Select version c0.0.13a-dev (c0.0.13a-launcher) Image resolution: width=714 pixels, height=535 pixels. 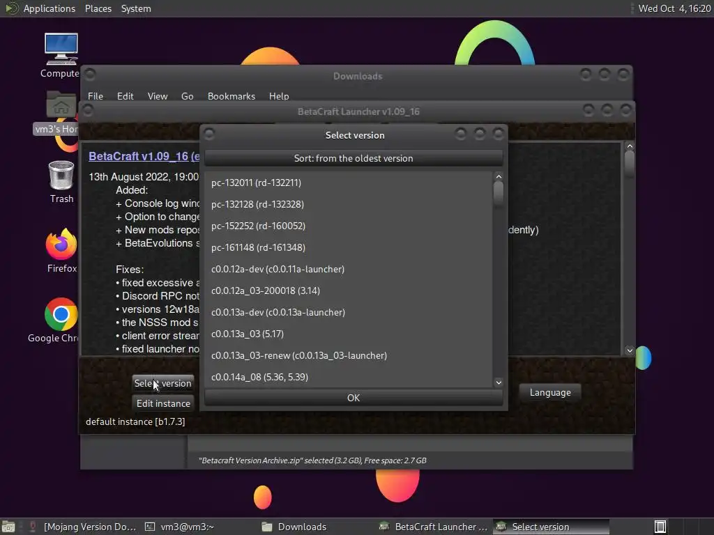(349, 312)
